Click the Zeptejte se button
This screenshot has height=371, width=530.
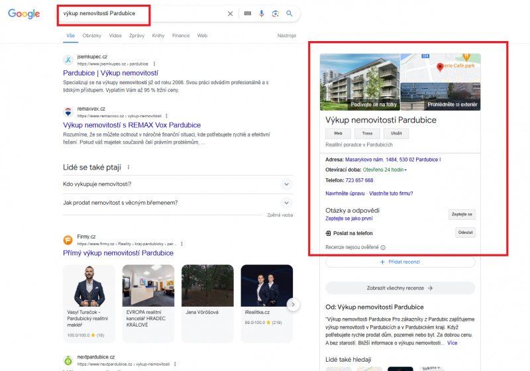(462, 214)
